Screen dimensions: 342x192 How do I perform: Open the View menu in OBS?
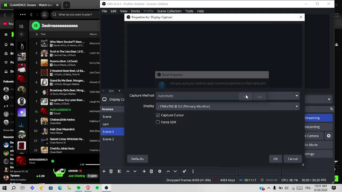click(x=124, y=11)
